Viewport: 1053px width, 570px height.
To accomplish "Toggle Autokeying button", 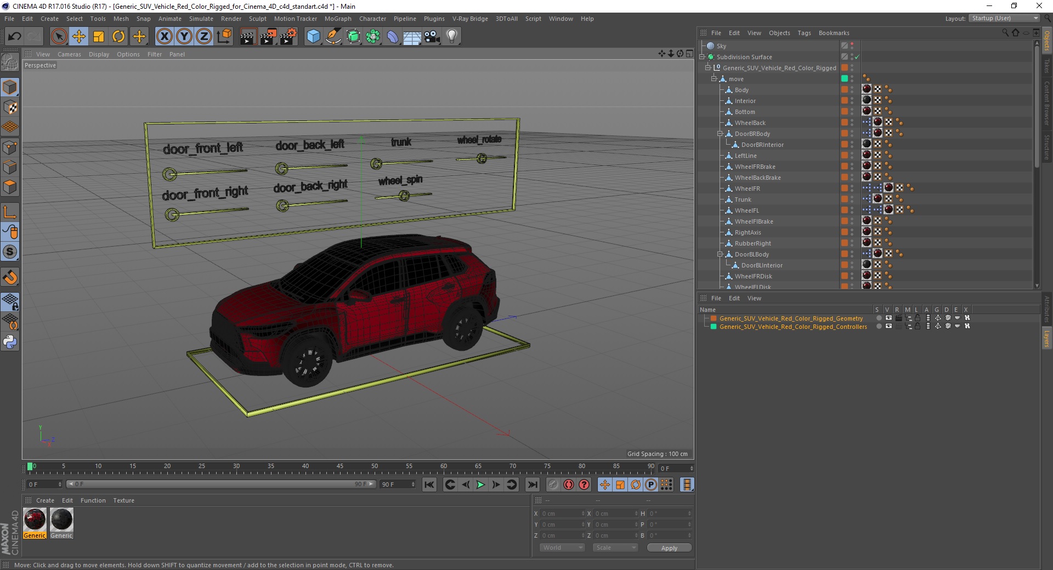I will pos(569,485).
